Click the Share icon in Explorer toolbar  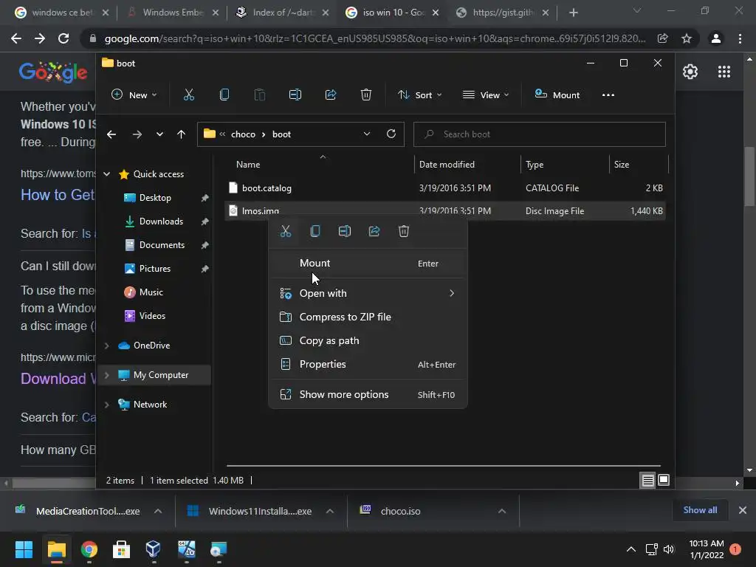331,95
